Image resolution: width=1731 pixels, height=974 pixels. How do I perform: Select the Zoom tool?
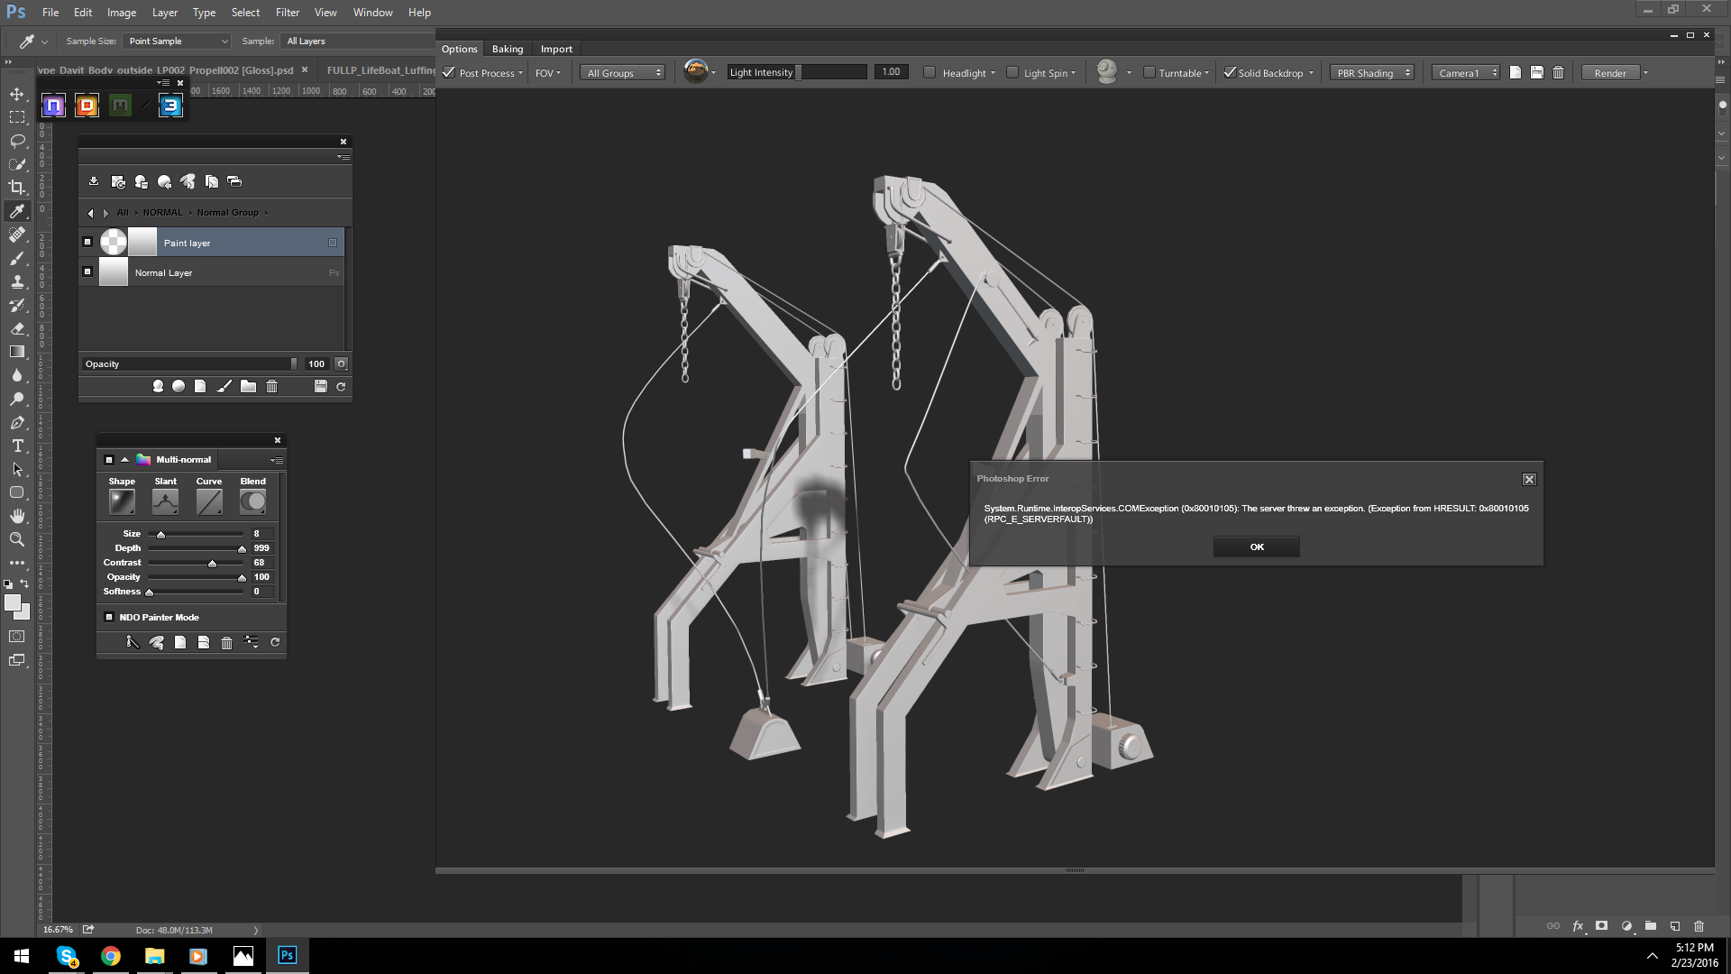point(17,539)
